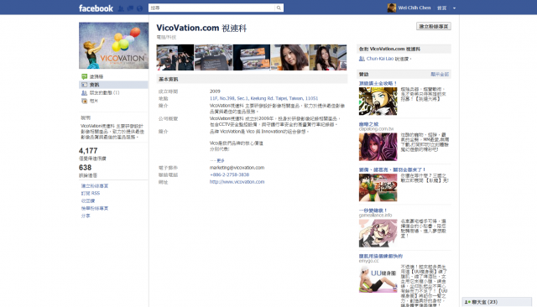Image resolution: width=537 pixels, height=307 pixels.
Task: Click the subscribe RSS link
Action: (91, 194)
